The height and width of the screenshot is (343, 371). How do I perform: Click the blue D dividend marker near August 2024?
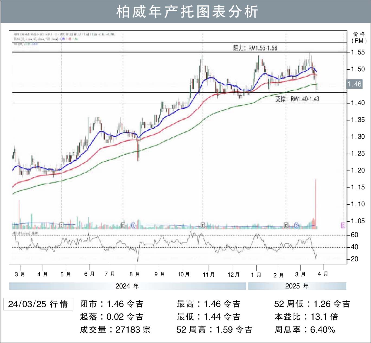(133, 225)
